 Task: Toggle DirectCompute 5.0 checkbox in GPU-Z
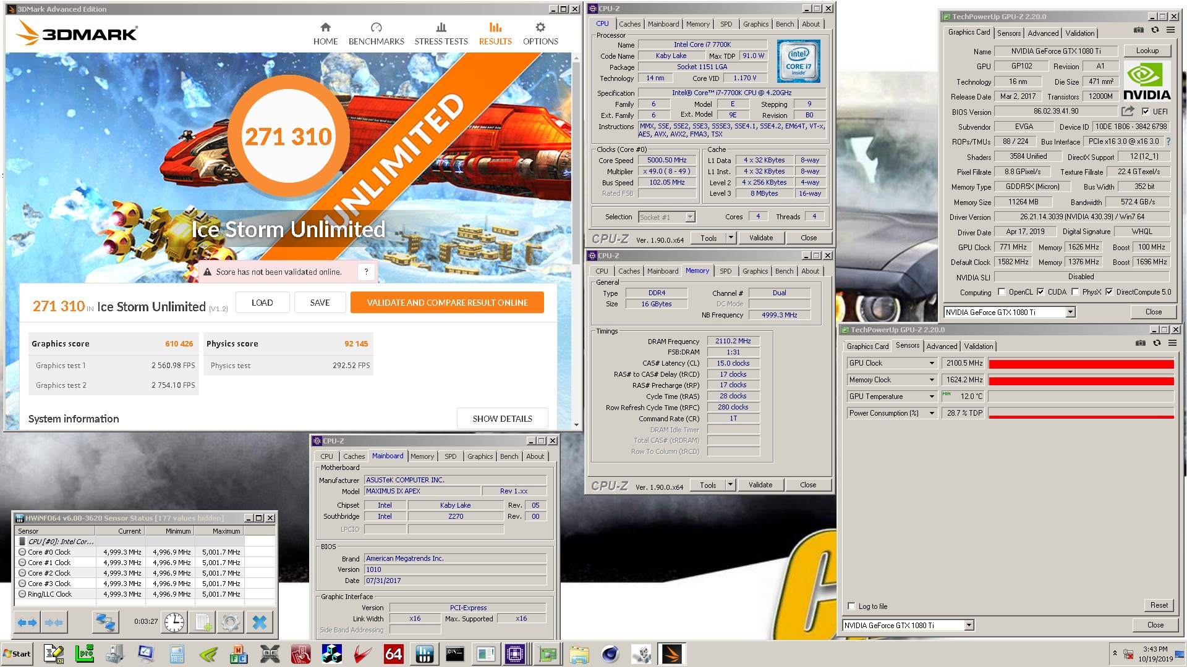point(1109,292)
